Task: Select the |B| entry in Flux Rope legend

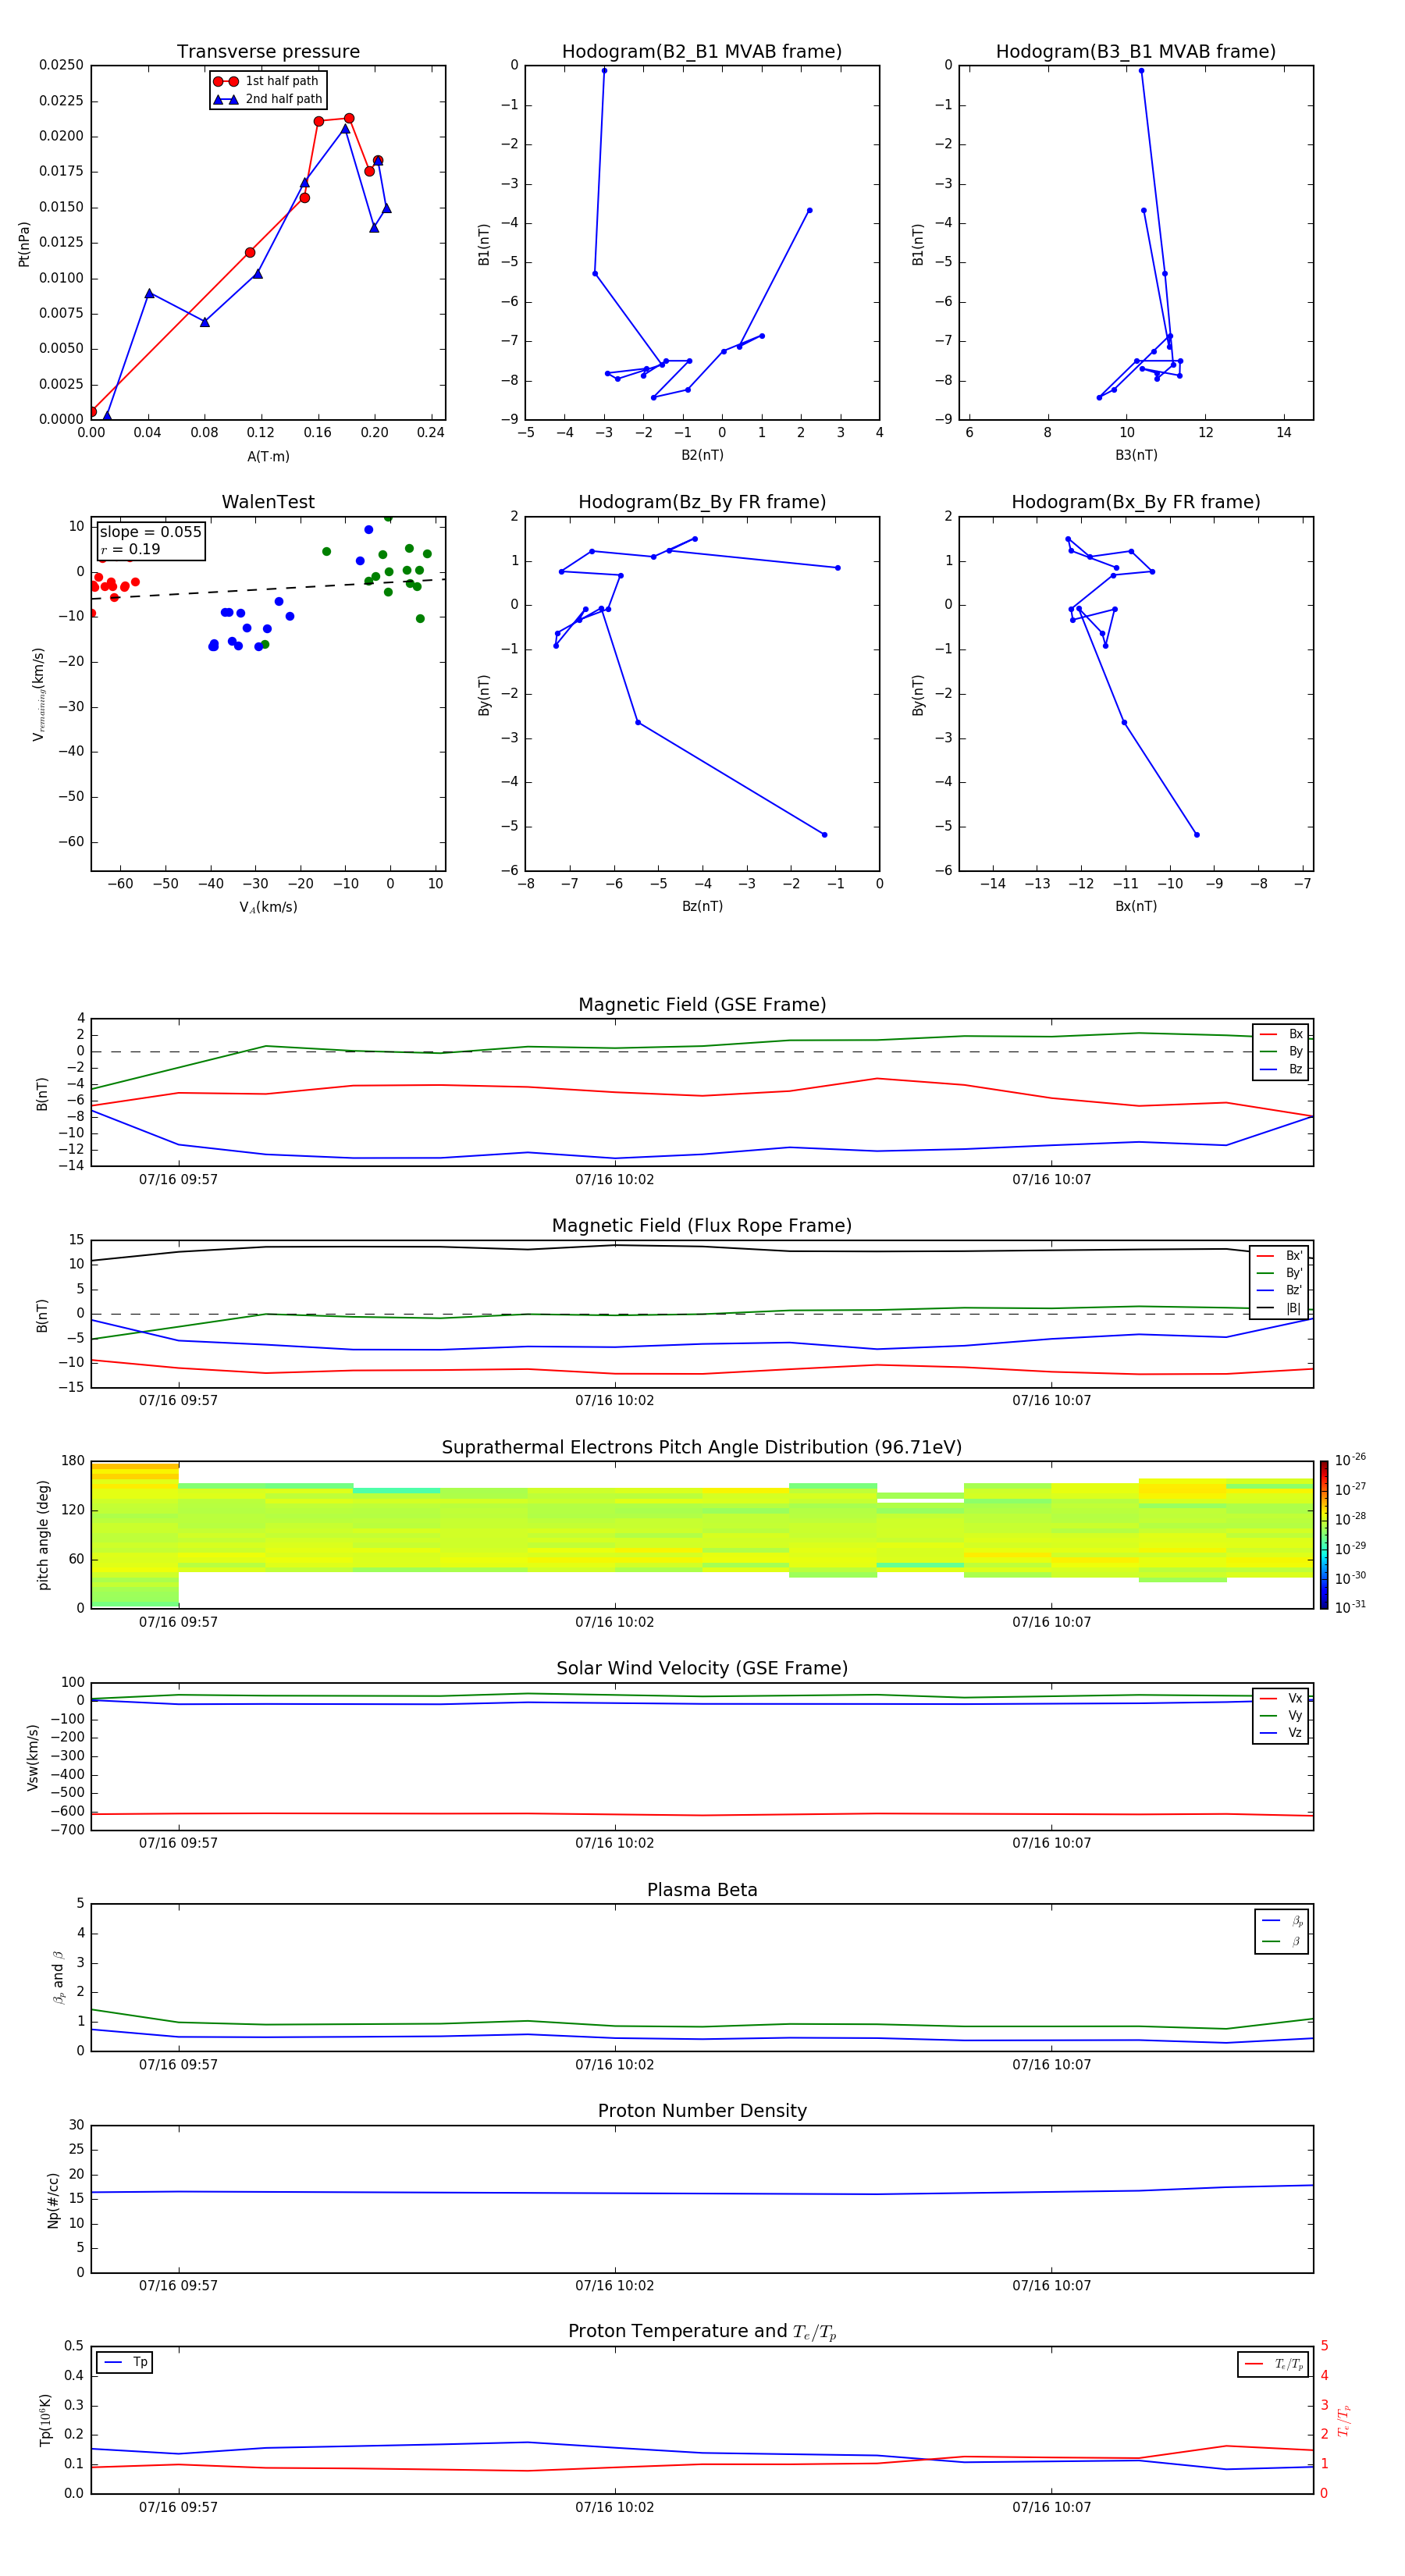Action: (1280, 1308)
